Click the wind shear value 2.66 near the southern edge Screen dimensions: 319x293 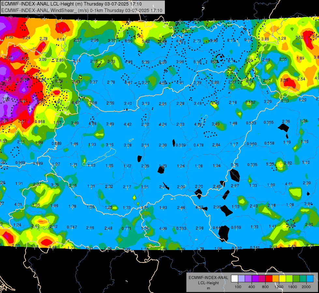click(90, 228)
